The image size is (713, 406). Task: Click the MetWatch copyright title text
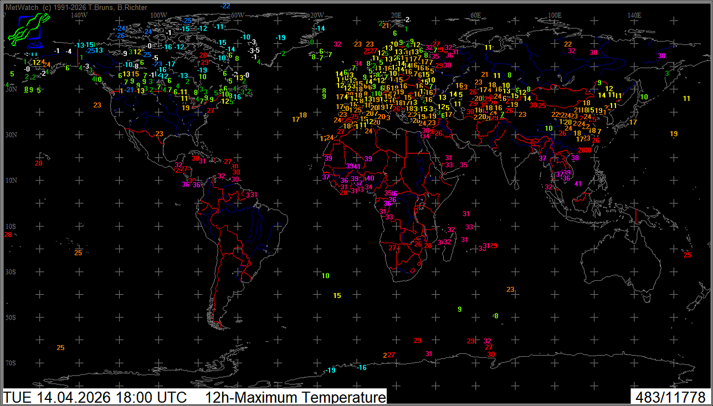click(x=76, y=7)
